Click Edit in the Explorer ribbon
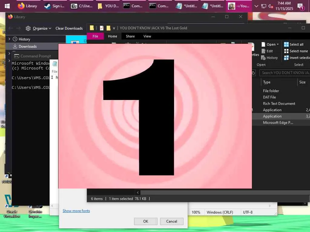Image resolution: width=310 pixels, height=232 pixels. click(267, 51)
